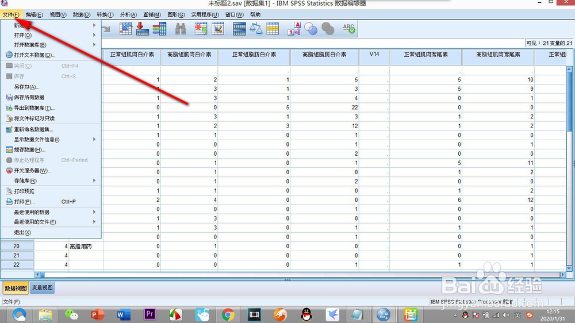The image size is (575, 323).
Task: Select the 正常组肌肉白介素 column header
Action: click(x=132, y=57)
